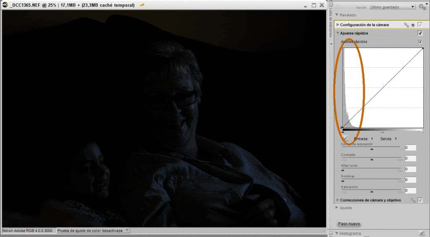
Task: Click the Sombras slider handle
Action: click(x=343, y=181)
